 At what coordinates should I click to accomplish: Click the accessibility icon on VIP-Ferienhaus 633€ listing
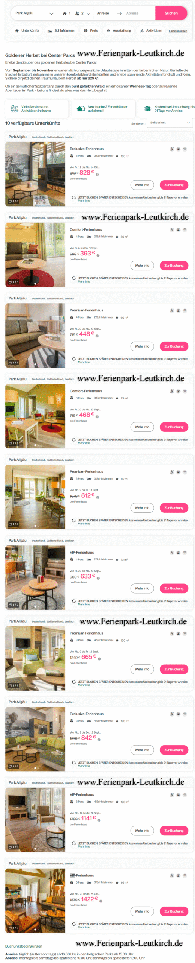coord(172,553)
